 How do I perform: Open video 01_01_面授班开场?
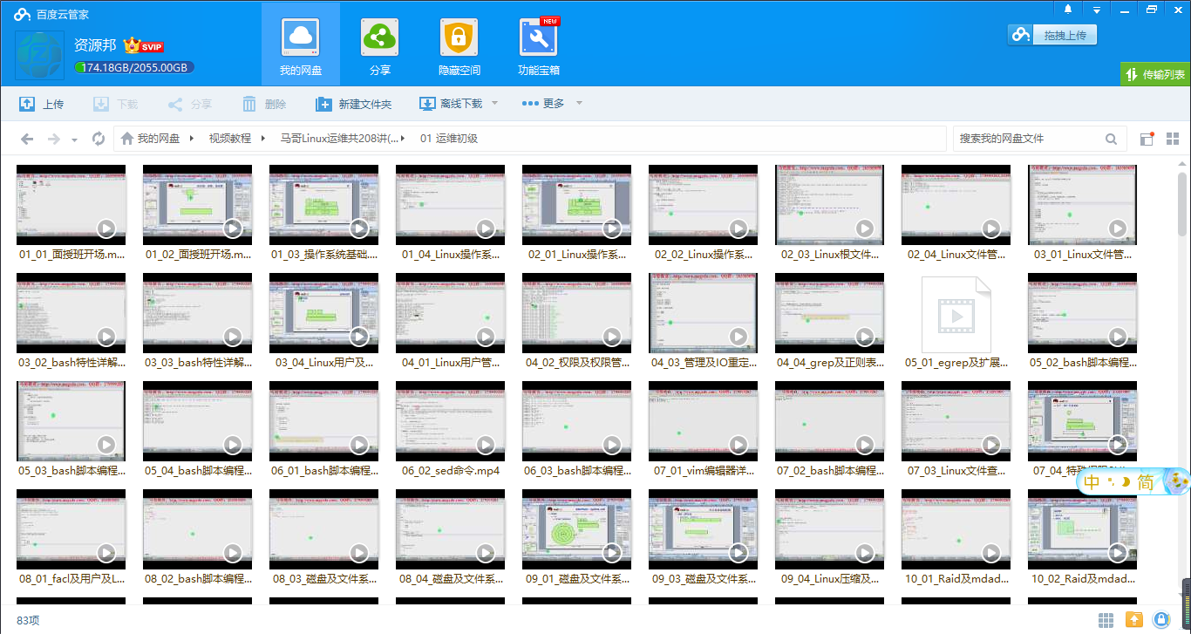coord(71,205)
